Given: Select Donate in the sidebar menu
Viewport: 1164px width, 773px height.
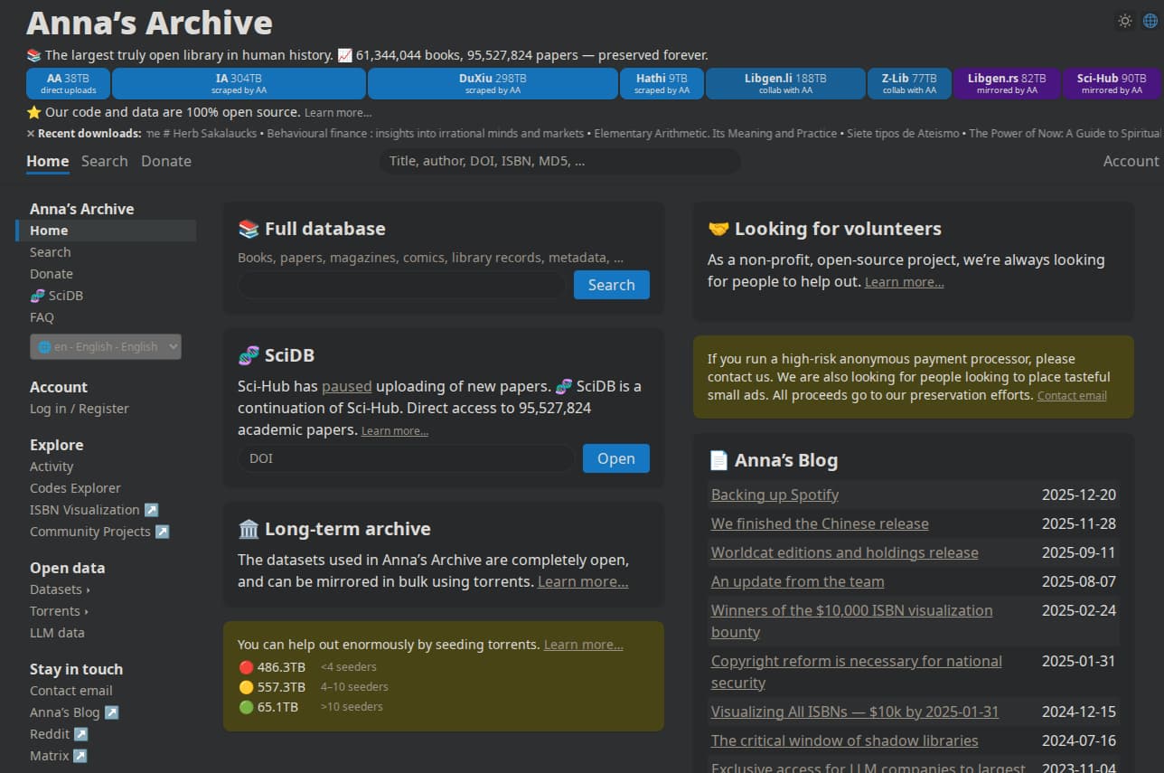Looking at the screenshot, I should coord(52,274).
